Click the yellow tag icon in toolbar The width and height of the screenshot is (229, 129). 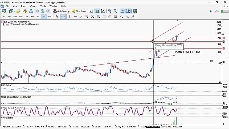tap(25, 11)
